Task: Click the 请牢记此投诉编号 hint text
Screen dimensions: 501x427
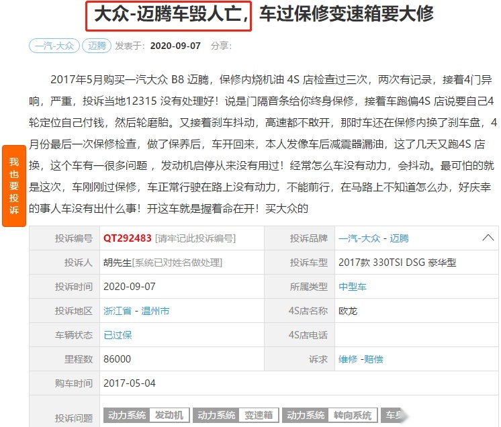Action: 195,238
